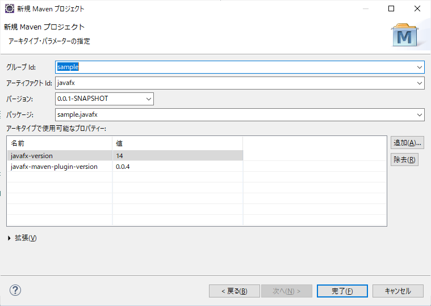Click the Maven M wizard banner icon

[x=404, y=36]
